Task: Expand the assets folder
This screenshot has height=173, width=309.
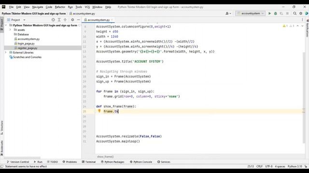Action: tap(10, 30)
